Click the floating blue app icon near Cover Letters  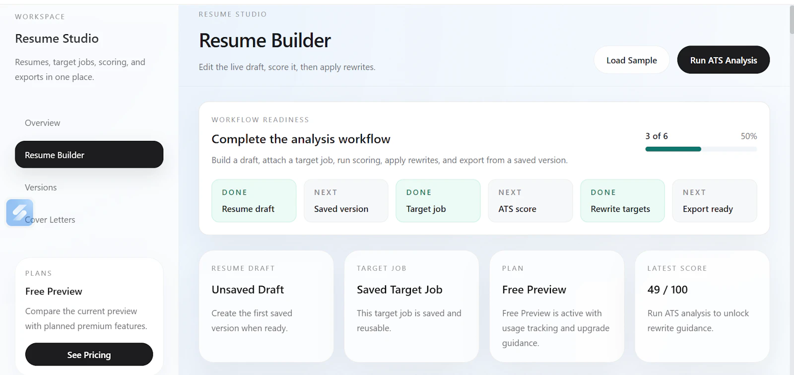(20, 212)
